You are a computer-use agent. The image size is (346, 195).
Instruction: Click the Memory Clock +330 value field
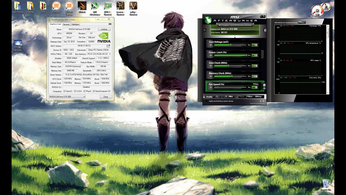coord(255,76)
